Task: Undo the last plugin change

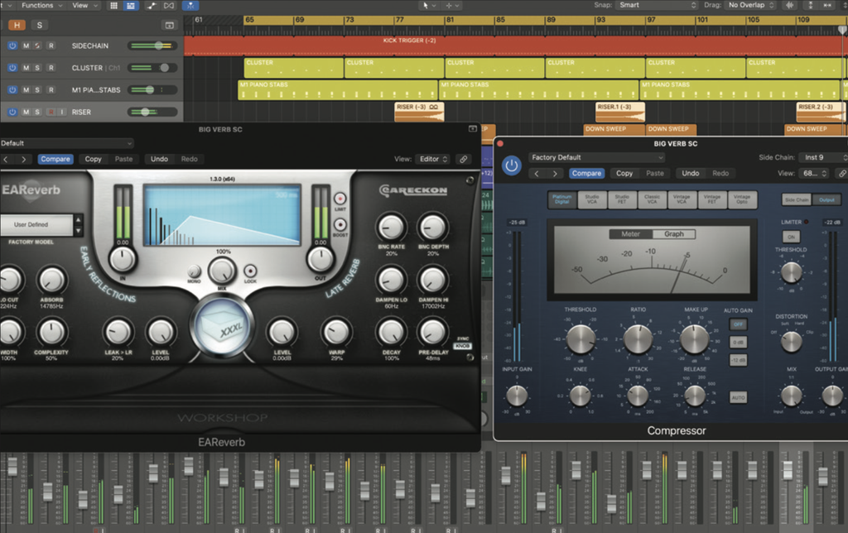Action: tap(691, 173)
